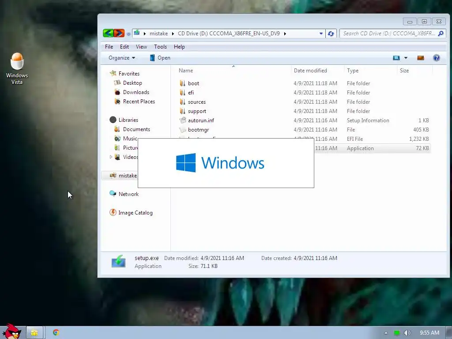Refresh the CD Drive folder view
This screenshot has width=452, height=339.
pos(331,34)
